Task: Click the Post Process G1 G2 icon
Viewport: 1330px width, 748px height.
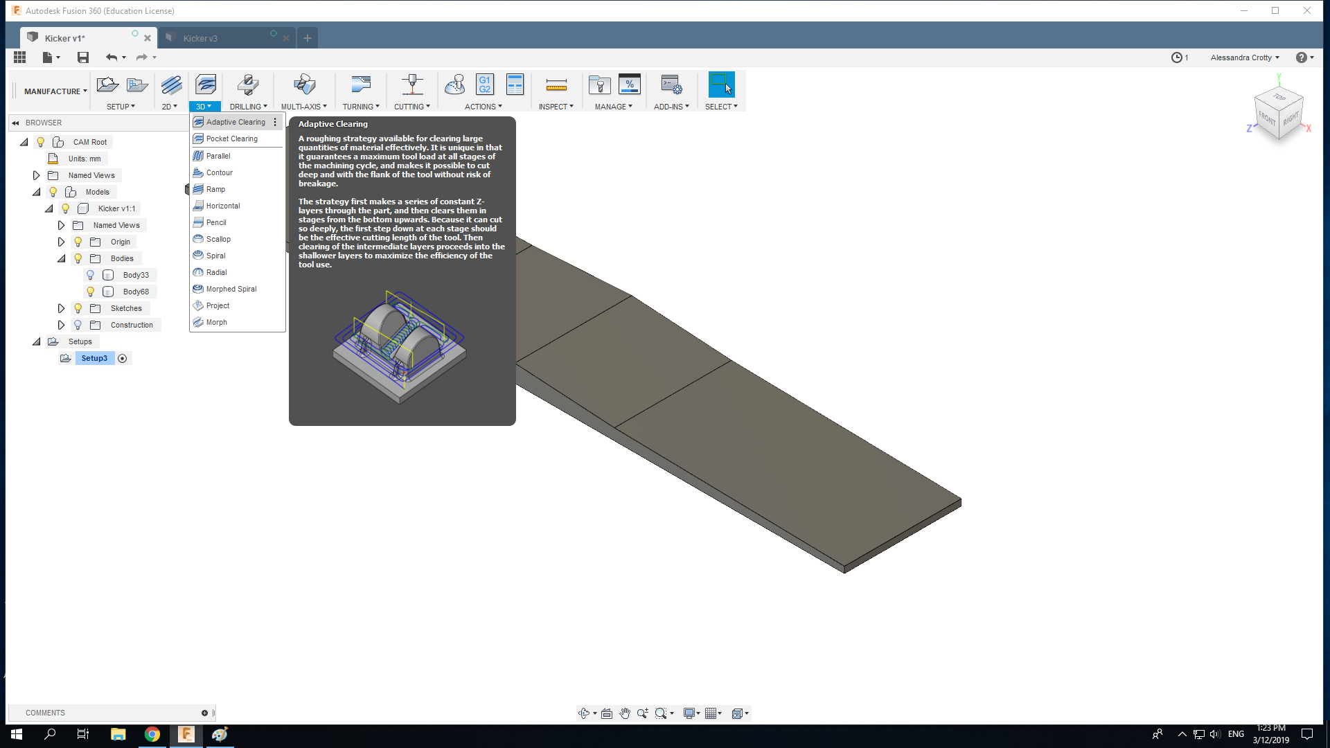Action: [x=485, y=85]
